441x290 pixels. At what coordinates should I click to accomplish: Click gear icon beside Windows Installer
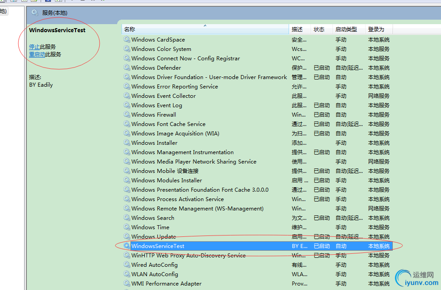pyautogui.click(x=127, y=143)
